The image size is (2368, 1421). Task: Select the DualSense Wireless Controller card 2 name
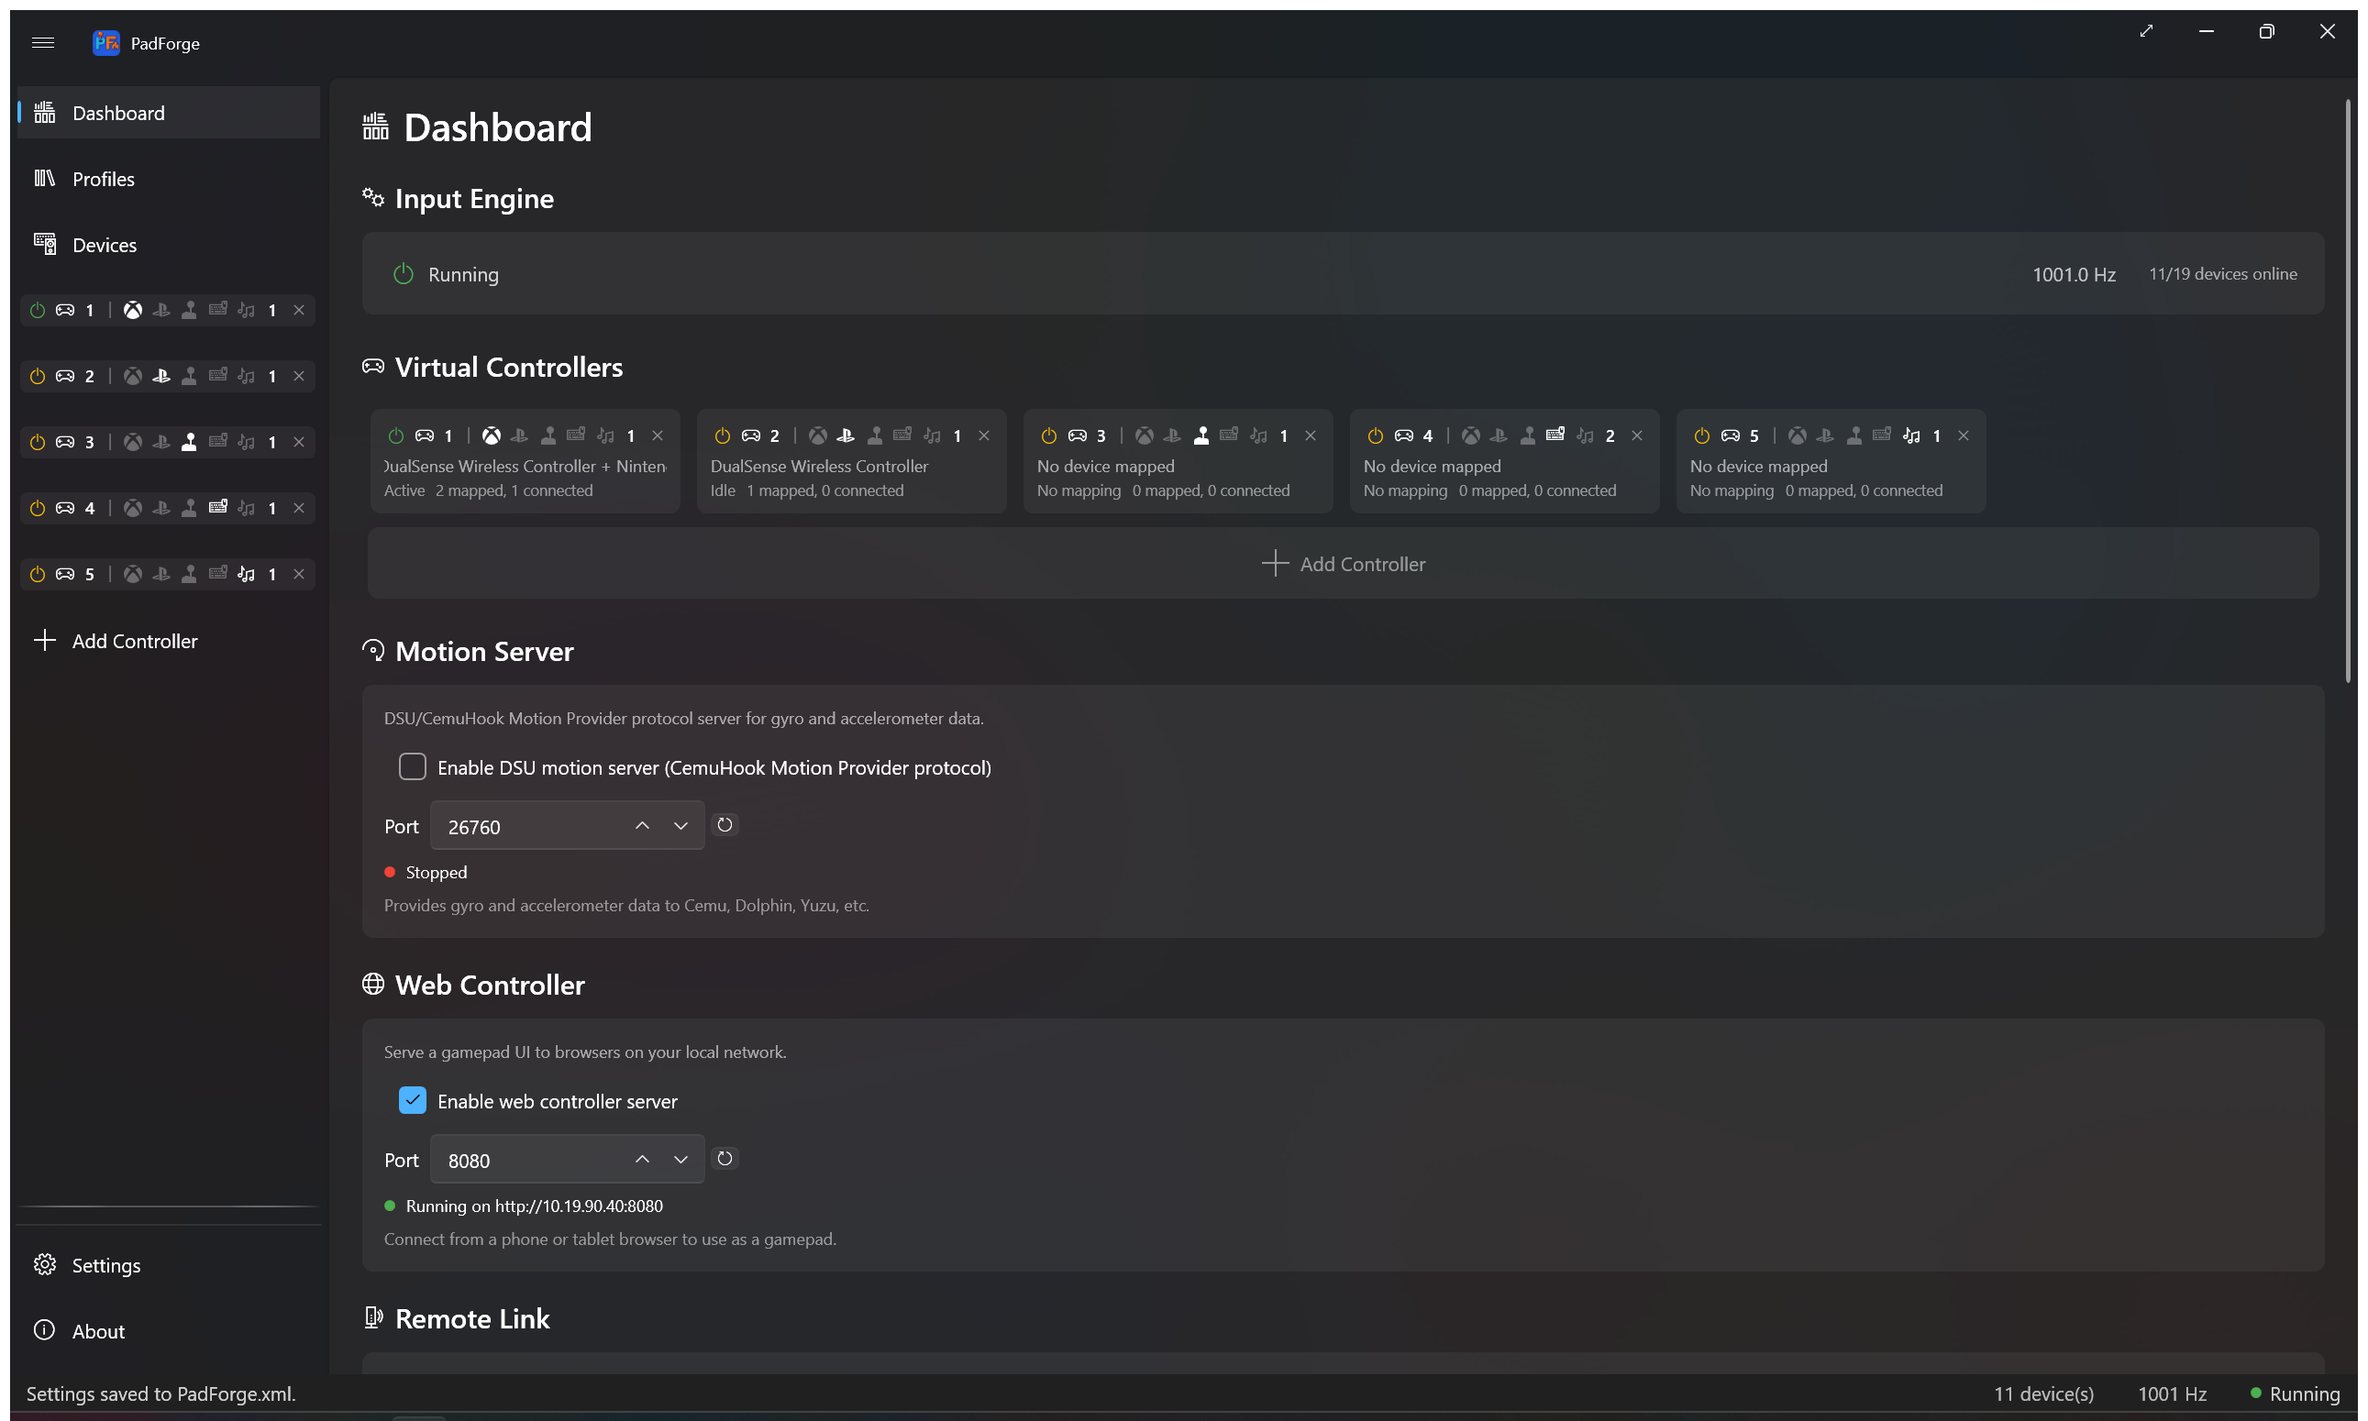819,467
